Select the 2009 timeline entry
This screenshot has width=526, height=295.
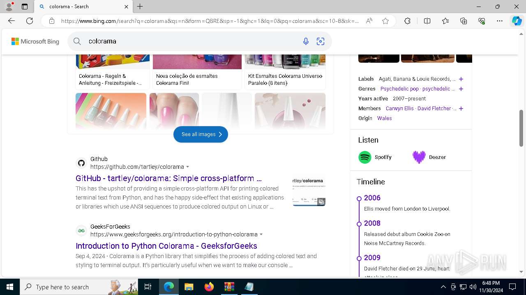pos(372,258)
